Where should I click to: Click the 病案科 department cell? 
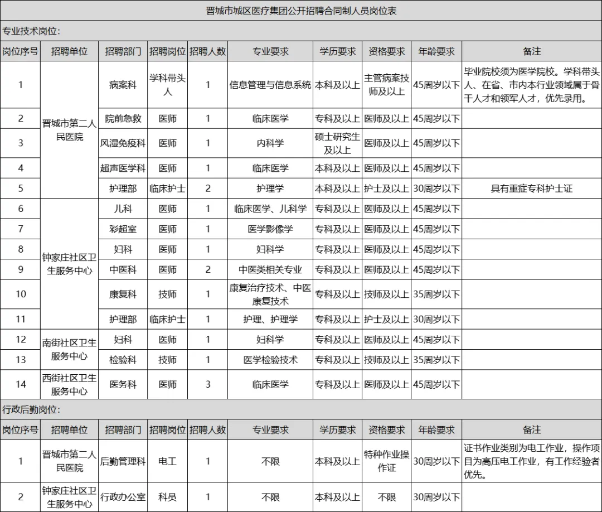click(x=123, y=85)
